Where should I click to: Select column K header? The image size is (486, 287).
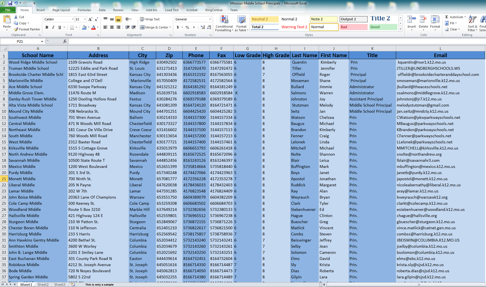372,49
